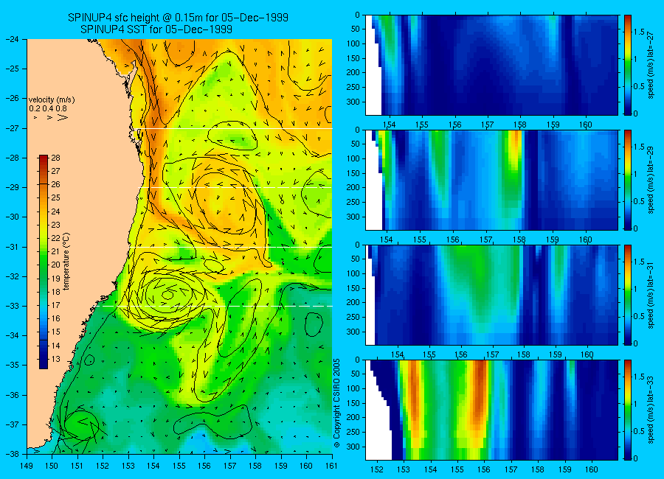The image size is (664, 479).
Task: Click the "0.2 0.4 0.8" velocity scale values
Action: click(x=48, y=109)
